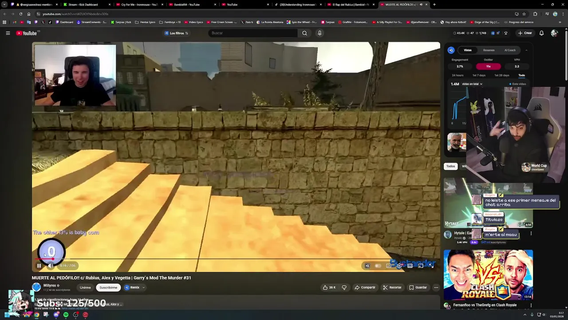Toggle the autoplay switch in the player
Viewport: 568px width, 320px height.
(x=378, y=266)
